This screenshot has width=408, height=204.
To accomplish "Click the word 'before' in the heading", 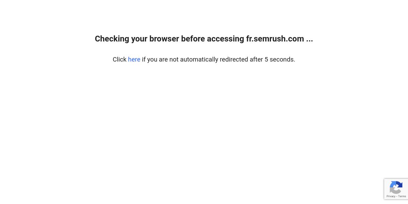I will 193,39.
